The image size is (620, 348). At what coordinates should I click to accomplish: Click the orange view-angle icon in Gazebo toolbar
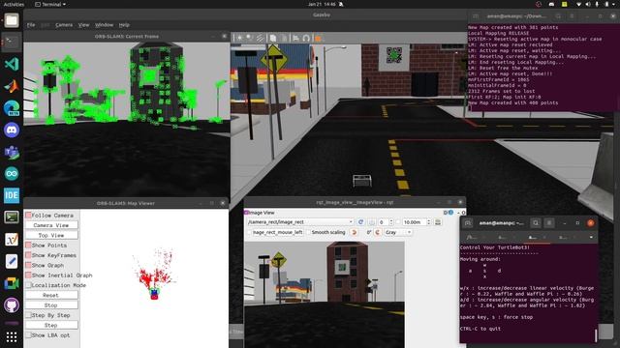(318, 38)
